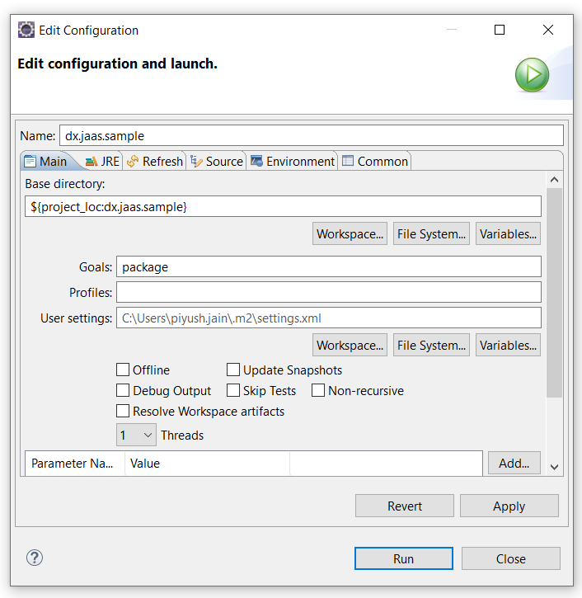The width and height of the screenshot is (582, 598).
Task: Click the Add... parameter button
Action: (x=514, y=463)
